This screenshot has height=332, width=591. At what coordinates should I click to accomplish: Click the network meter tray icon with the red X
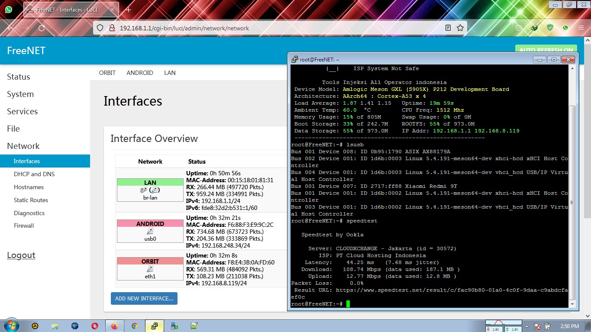point(537,326)
